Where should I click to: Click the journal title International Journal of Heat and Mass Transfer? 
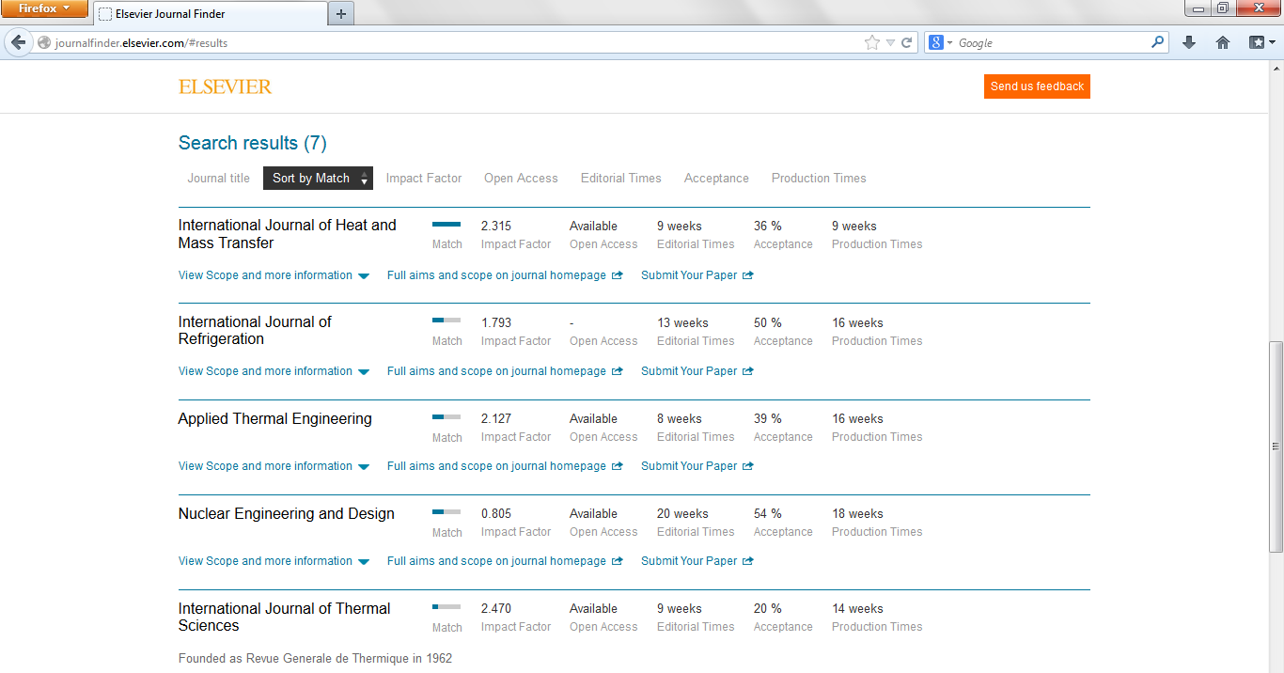[x=288, y=234]
